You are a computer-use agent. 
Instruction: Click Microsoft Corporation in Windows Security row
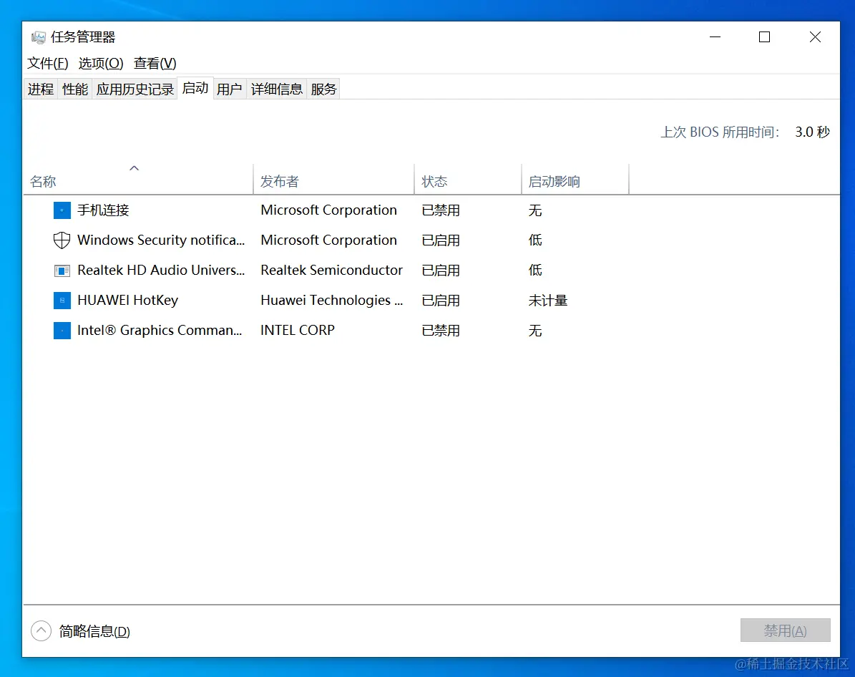click(329, 240)
